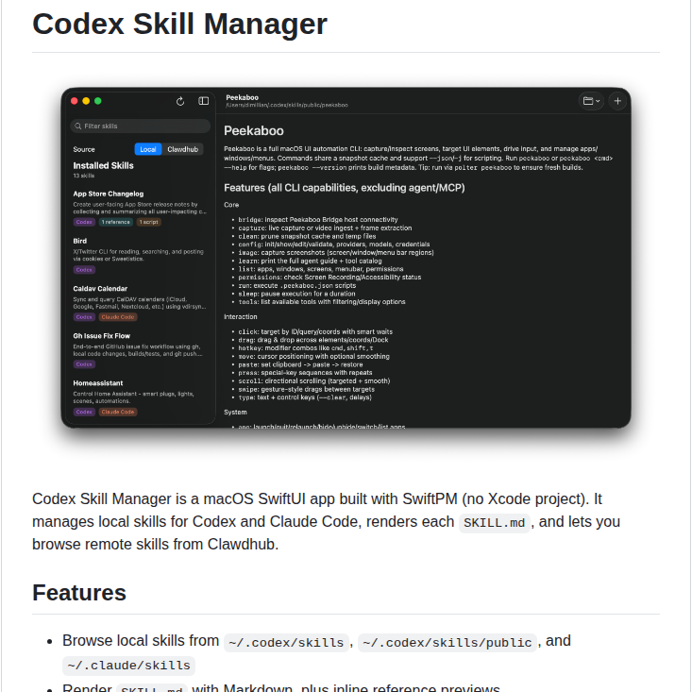The image size is (692, 692).
Task: Click the '1 reference' tag
Action: click(115, 222)
